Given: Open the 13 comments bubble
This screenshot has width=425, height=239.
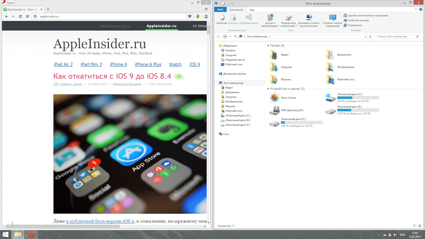Looking at the screenshot, I should (x=179, y=77).
